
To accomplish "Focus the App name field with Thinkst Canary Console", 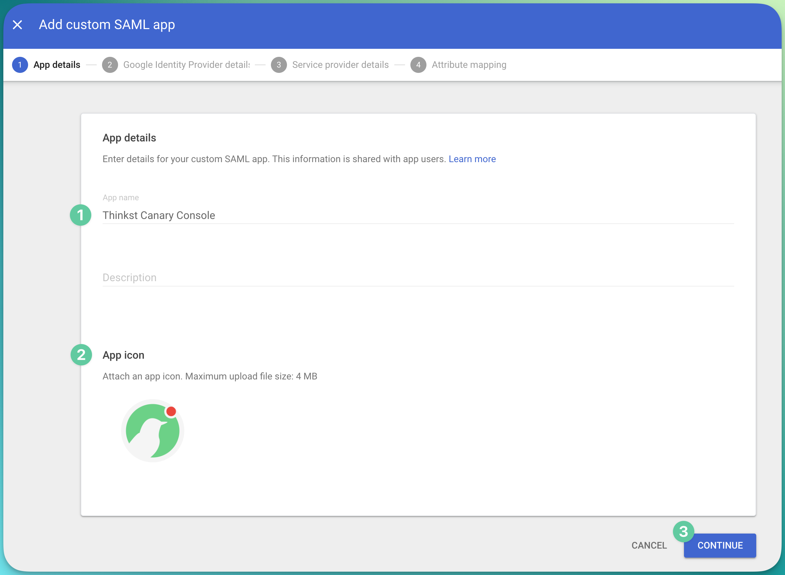I will coord(418,215).
